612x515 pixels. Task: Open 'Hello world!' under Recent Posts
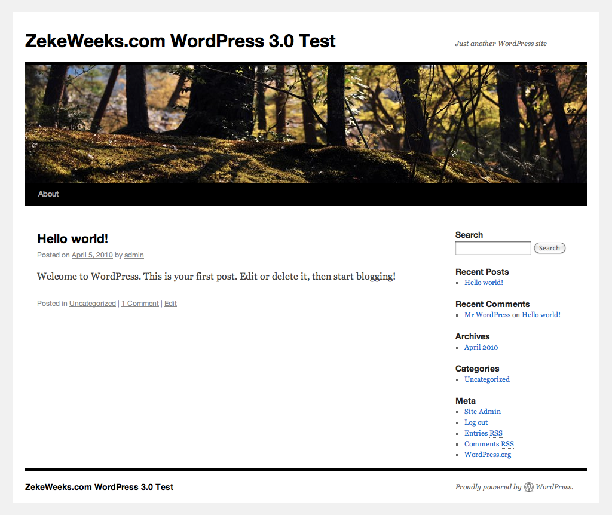[484, 283]
